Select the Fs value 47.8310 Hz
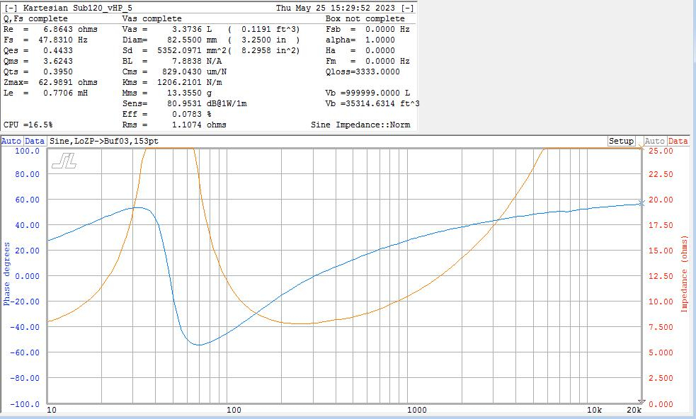The height and width of the screenshot is (419, 696). 62,40
